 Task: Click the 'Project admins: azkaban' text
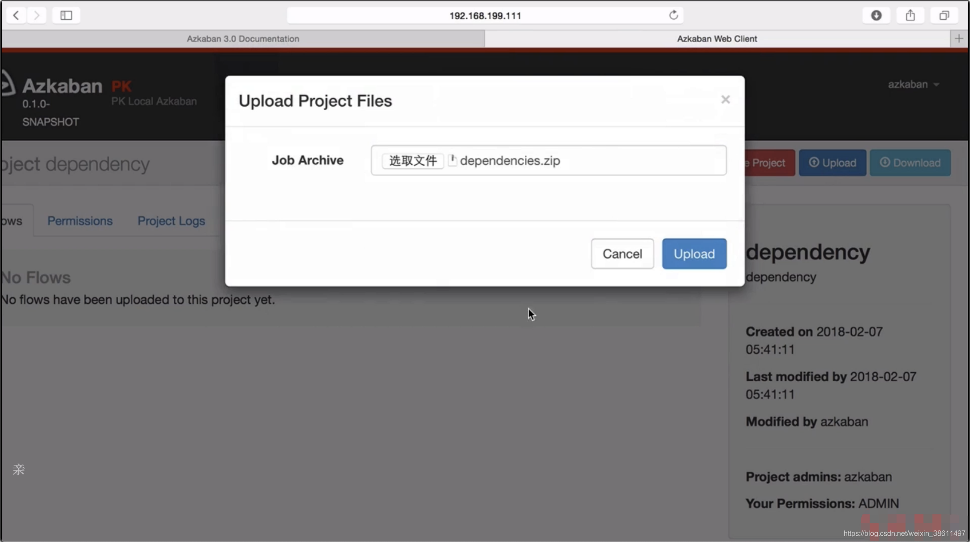tap(819, 477)
